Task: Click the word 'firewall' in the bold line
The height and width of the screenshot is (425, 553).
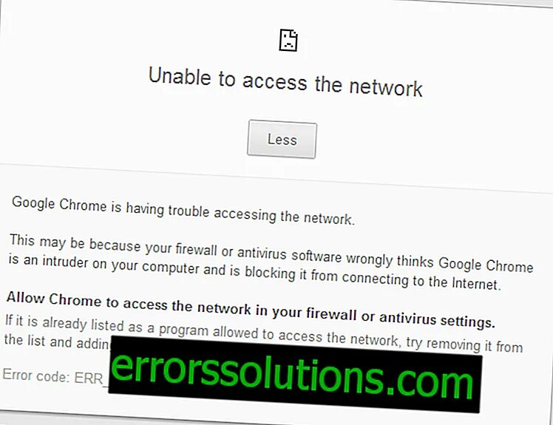Action: coord(331,313)
